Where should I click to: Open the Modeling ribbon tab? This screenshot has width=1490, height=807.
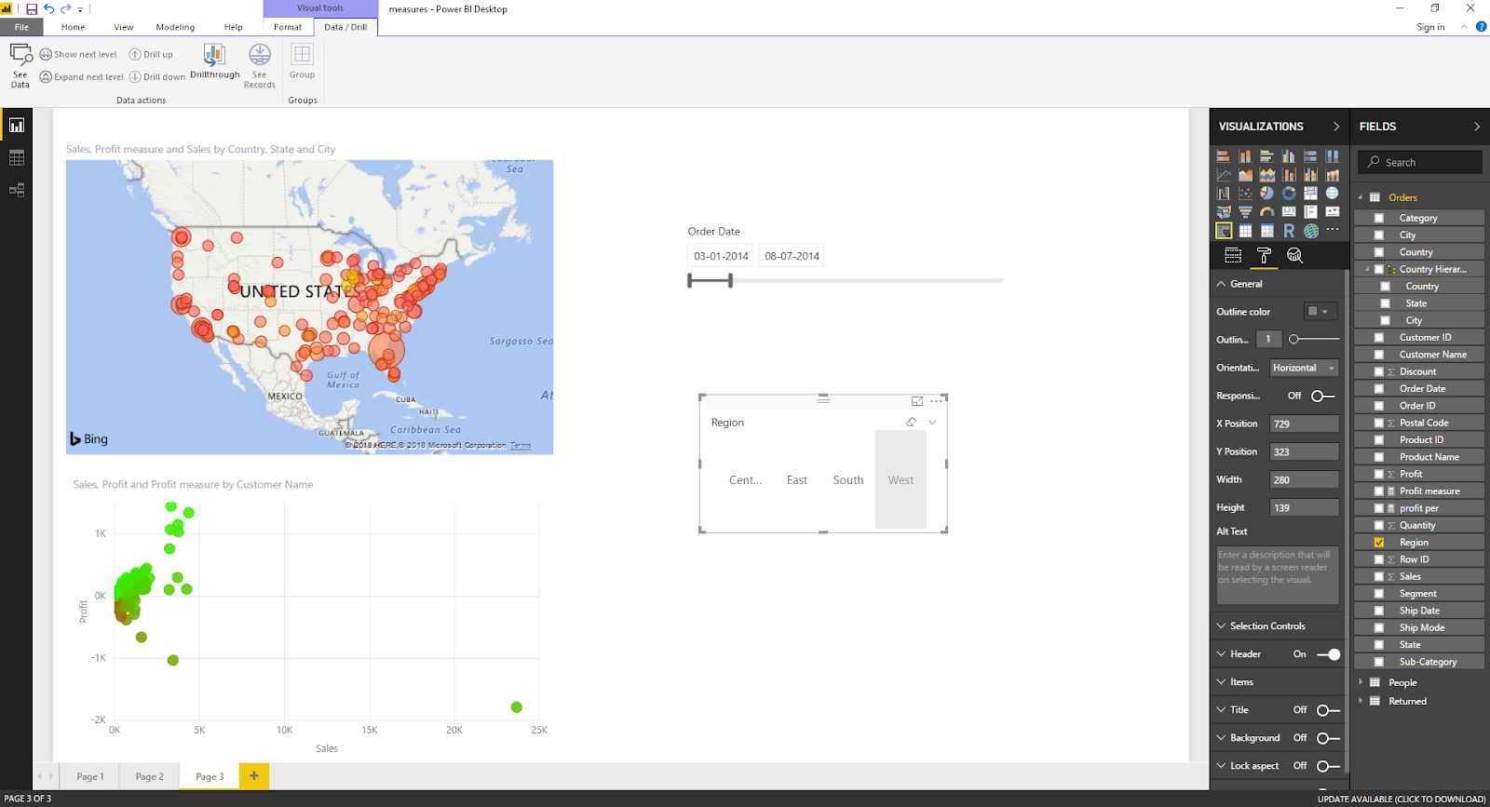pos(175,27)
